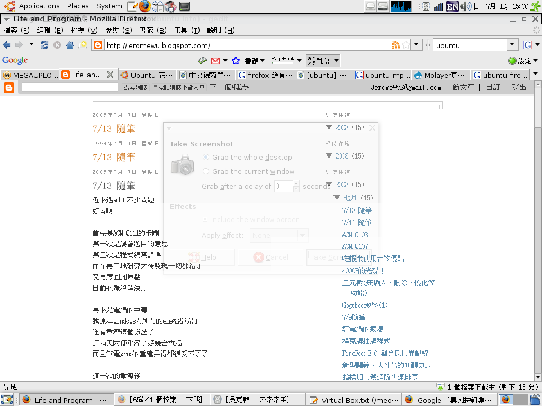
Task: Open Gmail icon on Google toolbar
Action: 215,61
